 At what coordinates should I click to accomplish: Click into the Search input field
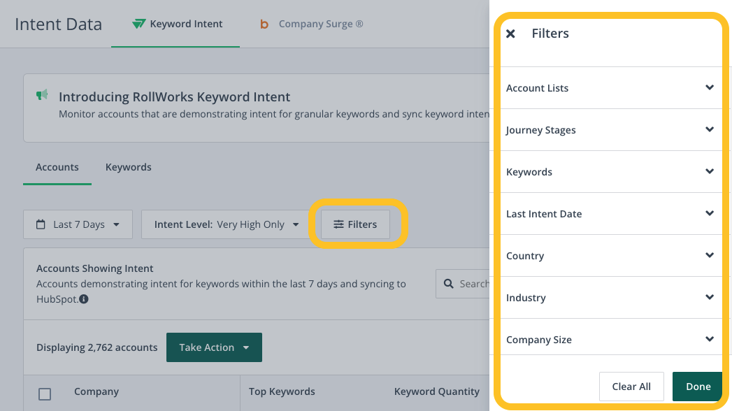point(463,284)
